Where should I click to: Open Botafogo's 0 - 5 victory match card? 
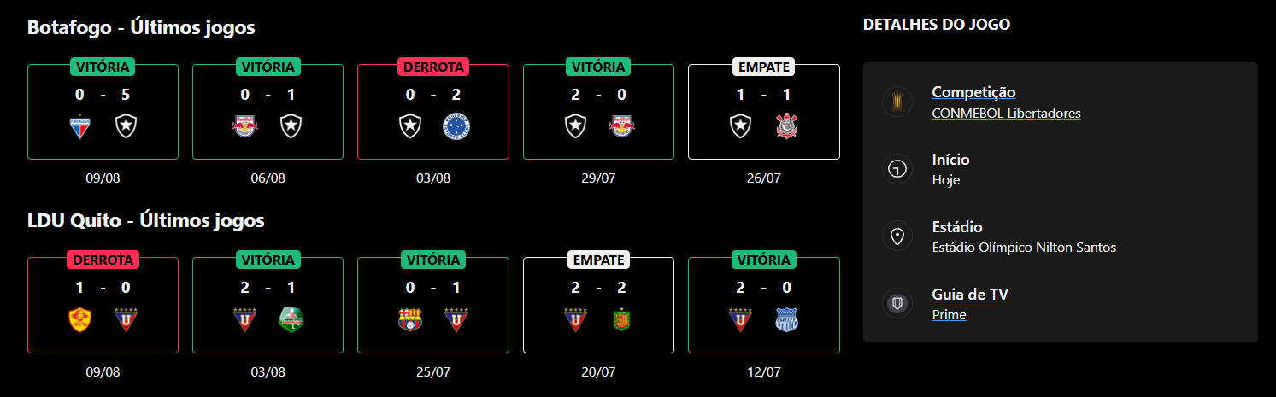click(103, 112)
